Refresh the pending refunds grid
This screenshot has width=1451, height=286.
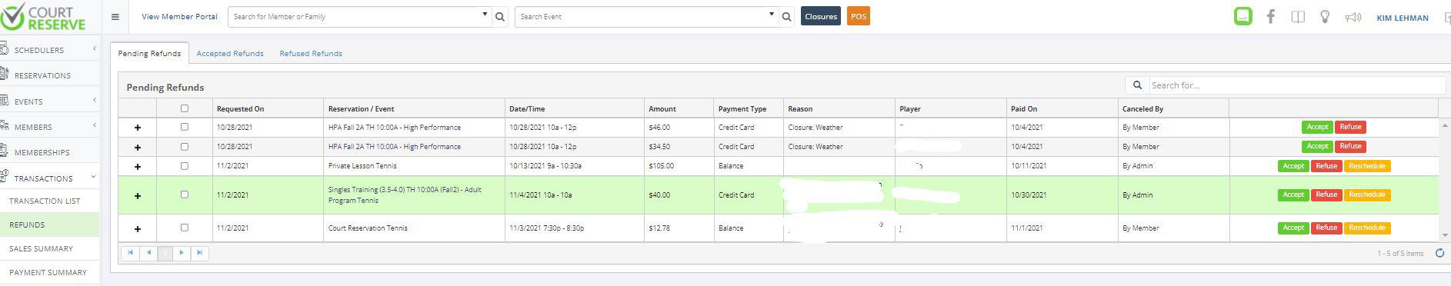click(1439, 253)
